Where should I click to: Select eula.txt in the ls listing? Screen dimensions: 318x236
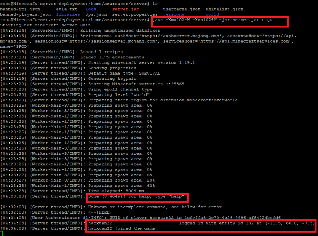67,9
